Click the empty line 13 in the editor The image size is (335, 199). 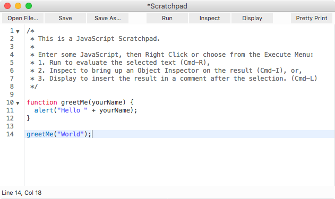pyautogui.click(x=179, y=126)
